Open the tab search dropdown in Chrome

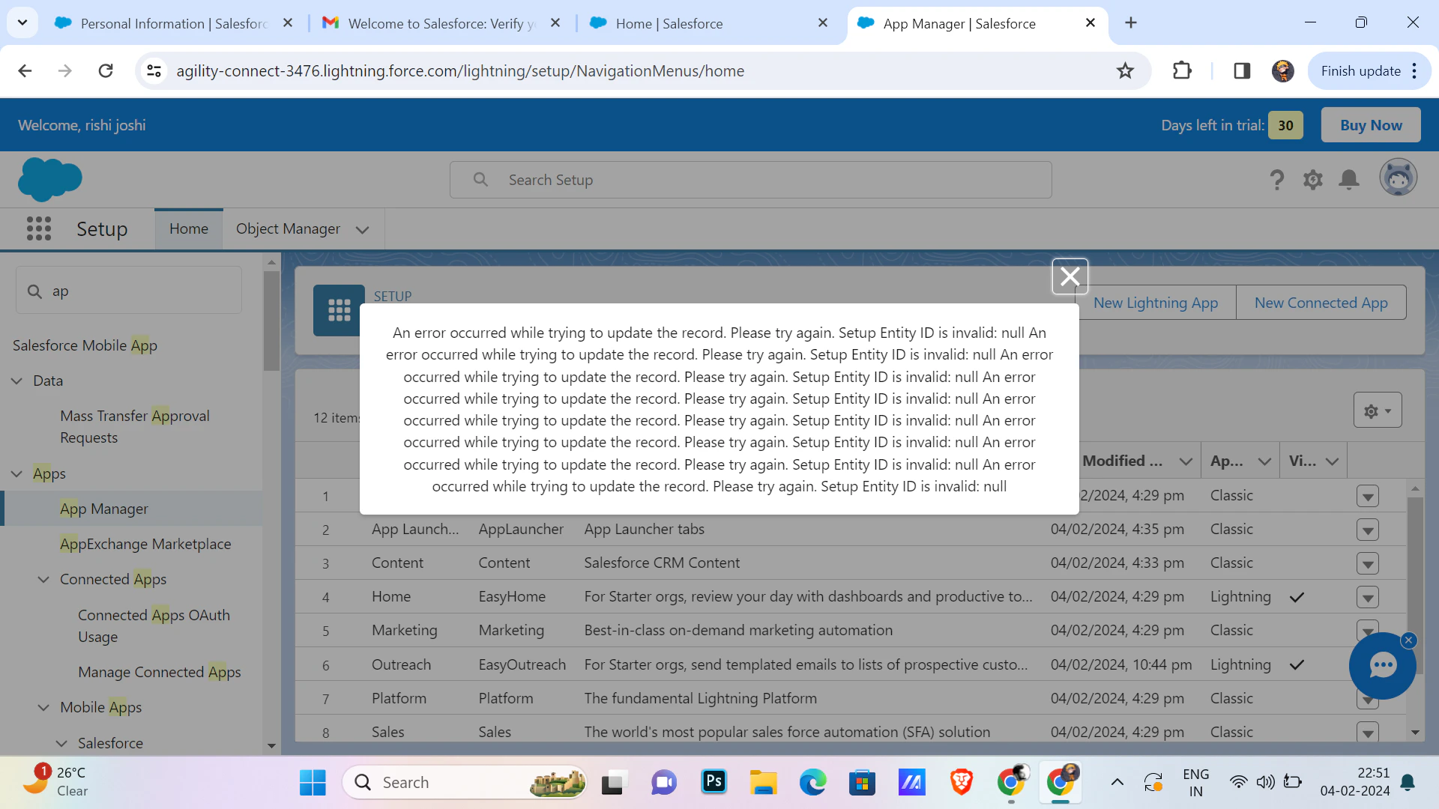22,23
